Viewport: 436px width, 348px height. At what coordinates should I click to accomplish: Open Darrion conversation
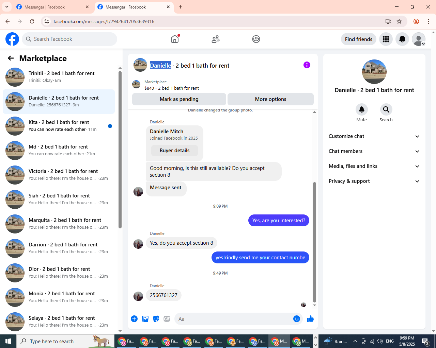coord(59,248)
